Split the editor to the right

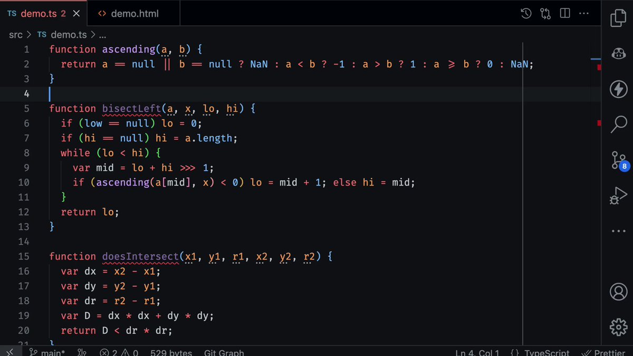(x=565, y=14)
